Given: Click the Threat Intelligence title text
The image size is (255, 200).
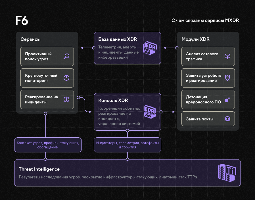Looking at the screenshot, I should [x=39, y=169].
